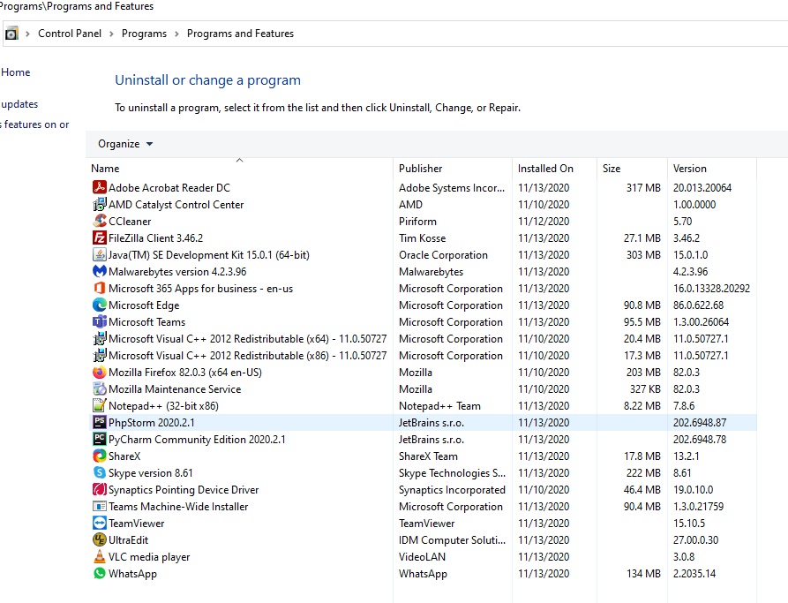788x603 pixels.
Task: Select PyCharm Community Edition 2020.2.1 name
Action: [x=197, y=440]
